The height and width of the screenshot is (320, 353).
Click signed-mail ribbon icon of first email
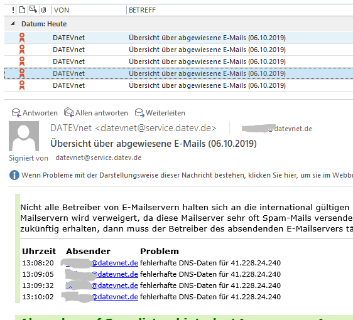pyautogui.click(x=22, y=38)
